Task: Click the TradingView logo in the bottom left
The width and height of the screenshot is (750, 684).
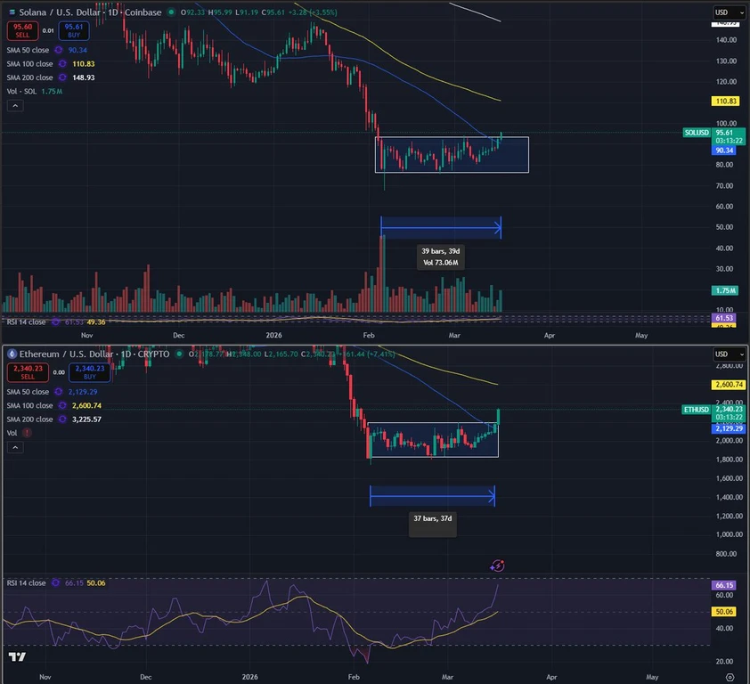Action: click(x=17, y=656)
